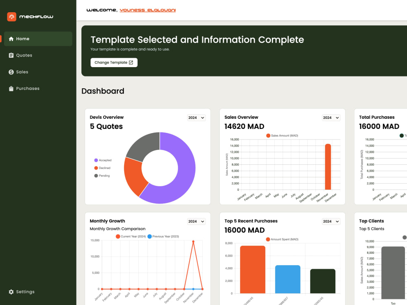
Task: Click the Top Clients card title
Action: (372, 221)
